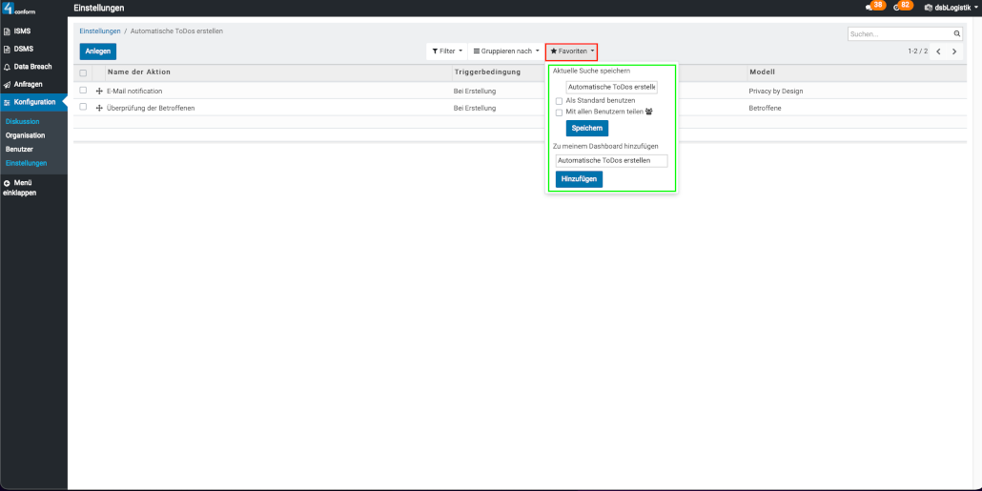Screen dimensions: 982x491
Task: Collapse the sidebar via 'Menü einklappen'
Action: (21, 187)
